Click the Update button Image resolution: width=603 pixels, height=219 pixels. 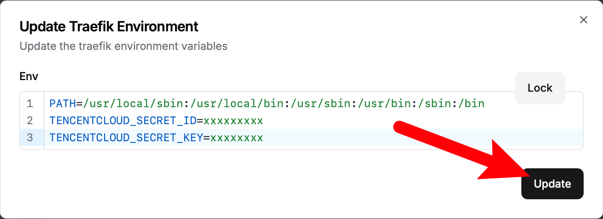coord(552,184)
